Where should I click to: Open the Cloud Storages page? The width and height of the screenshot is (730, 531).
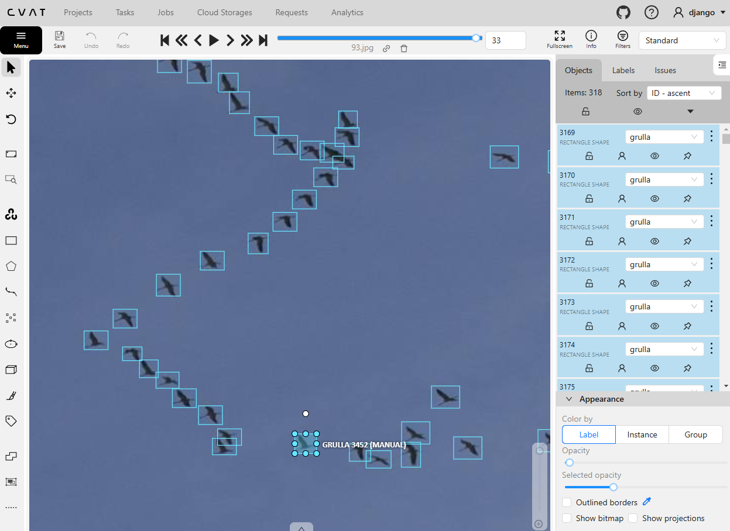tap(225, 12)
